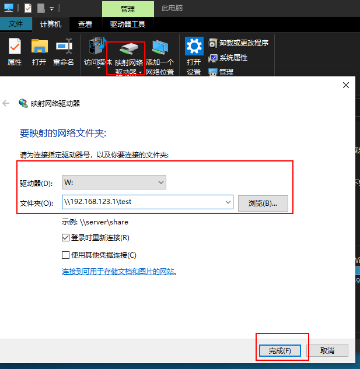
Task: Open the quick access toolbar dropdown arrow
Action: tap(51, 9)
